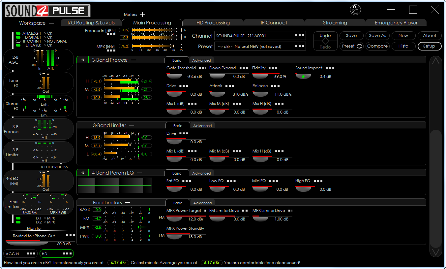Open the Final Limiters module
Screen dimensions: 446x269
click(x=39, y=204)
